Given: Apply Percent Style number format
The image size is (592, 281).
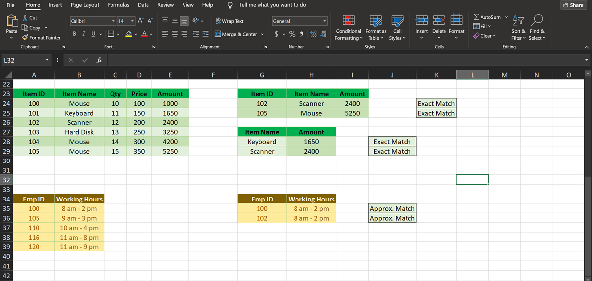Looking at the screenshot, I should tap(292, 34).
